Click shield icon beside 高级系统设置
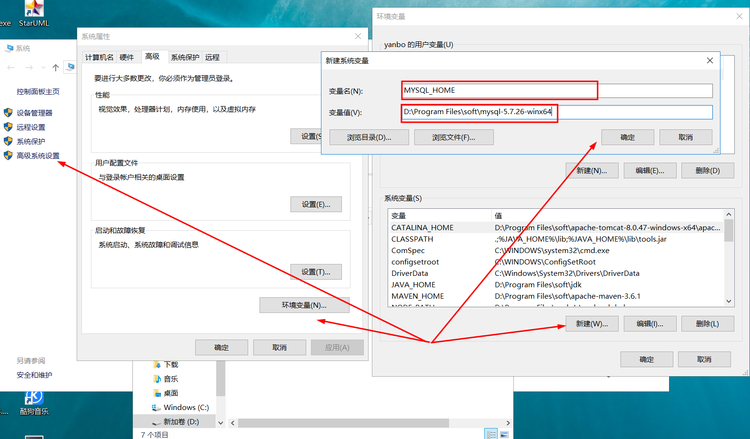The width and height of the screenshot is (750, 439). pyautogui.click(x=8, y=156)
